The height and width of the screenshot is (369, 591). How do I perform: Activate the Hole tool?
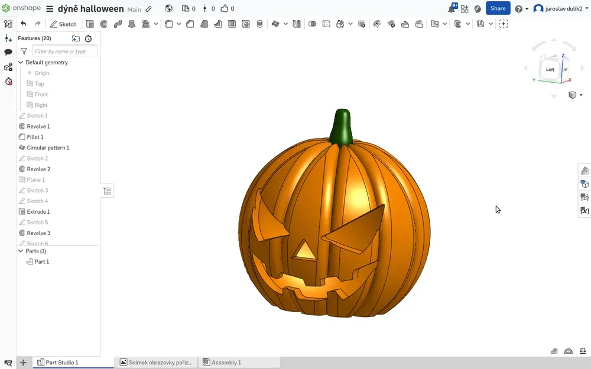point(246,24)
